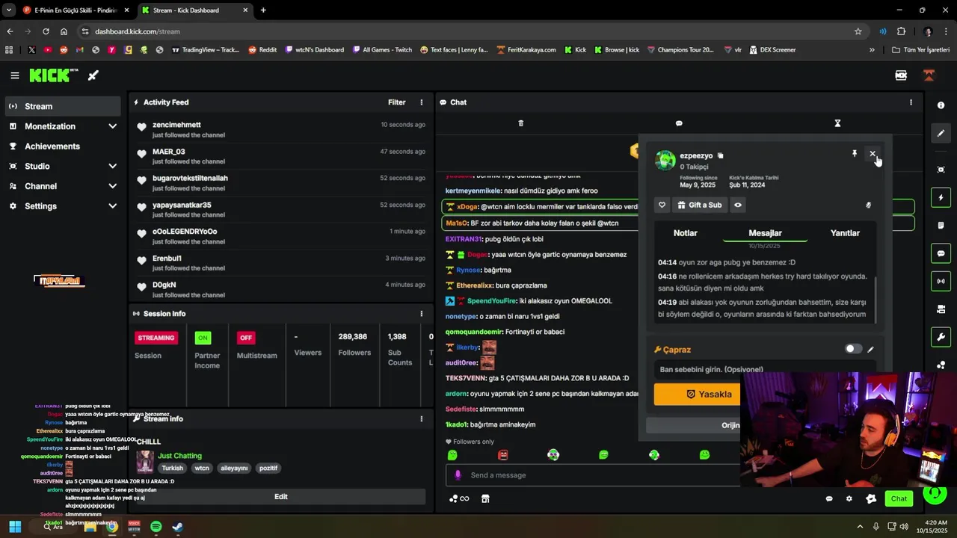Click the Send a message field
957x538 pixels.
pos(594,475)
